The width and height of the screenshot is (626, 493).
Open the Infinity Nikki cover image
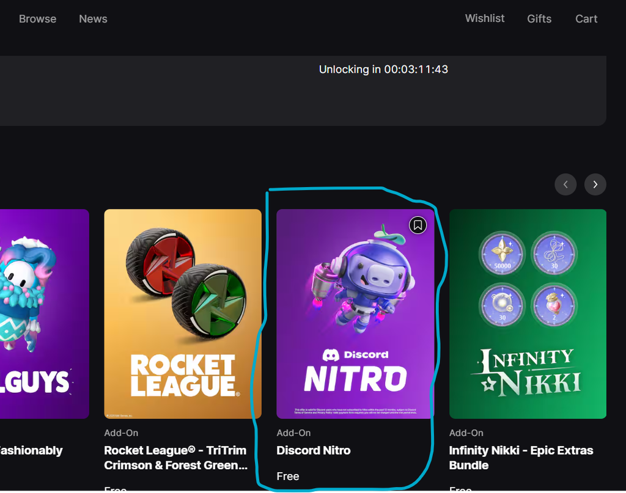pos(528,314)
